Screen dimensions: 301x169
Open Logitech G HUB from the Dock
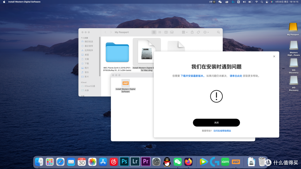point(214,162)
